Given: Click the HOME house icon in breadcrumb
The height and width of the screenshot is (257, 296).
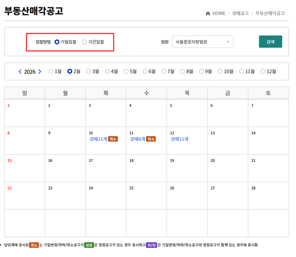Looking at the screenshot, I should click(208, 13).
